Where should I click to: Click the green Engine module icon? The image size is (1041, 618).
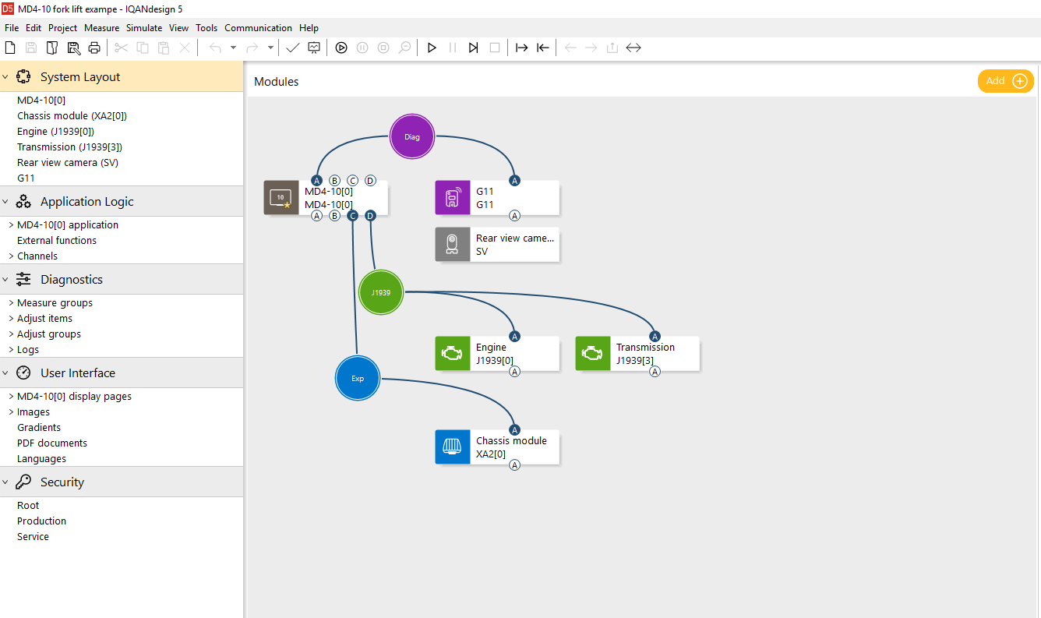pyautogui.click(x=453, y=353)
